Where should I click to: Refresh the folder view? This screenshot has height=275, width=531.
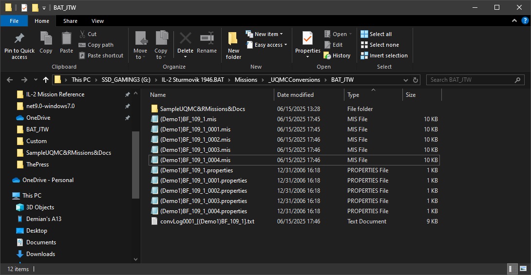(415, 80)
